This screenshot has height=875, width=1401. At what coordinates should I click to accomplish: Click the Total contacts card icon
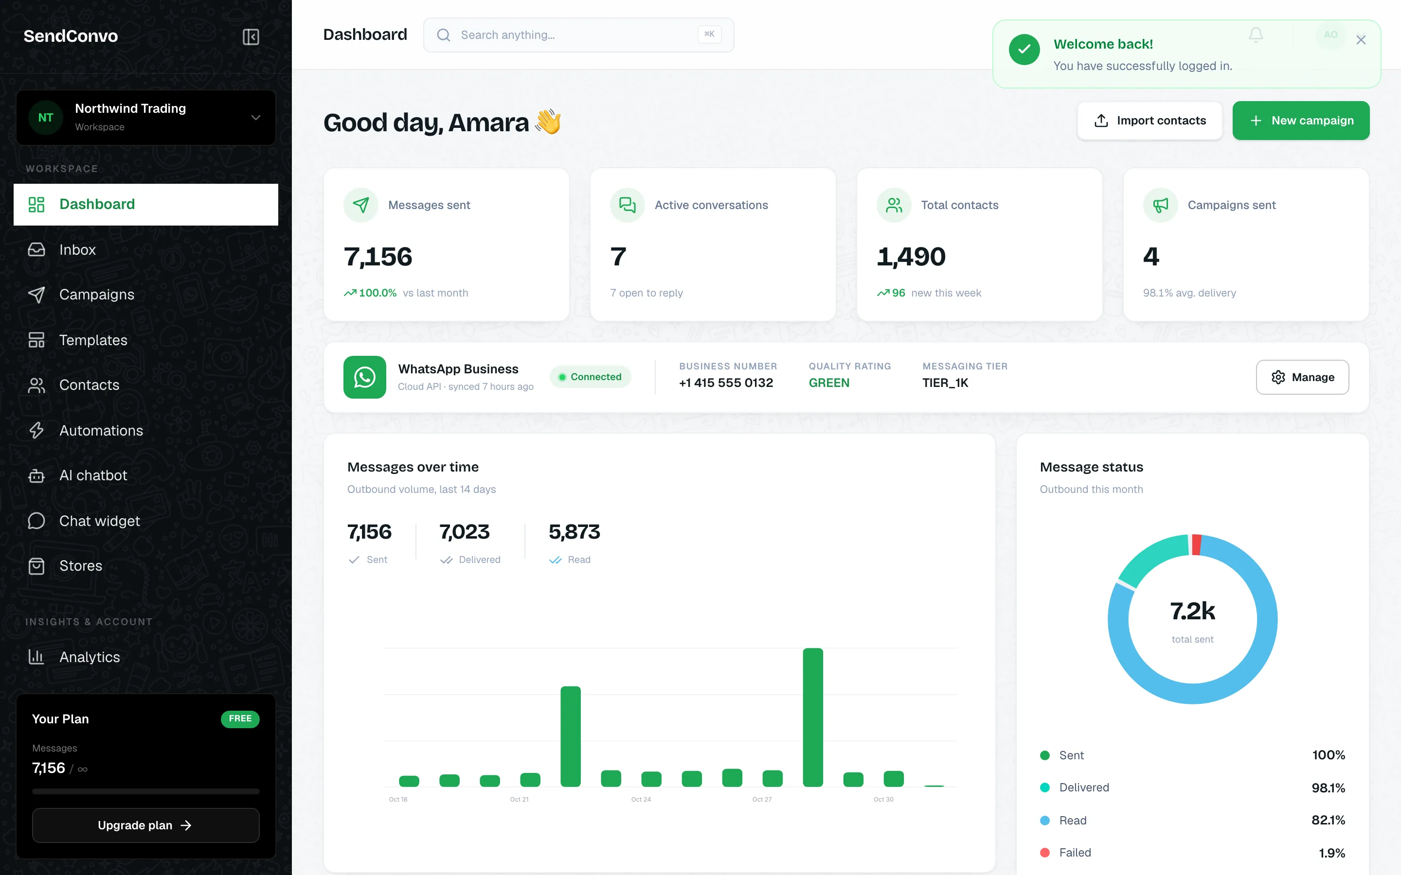(894, 205)
